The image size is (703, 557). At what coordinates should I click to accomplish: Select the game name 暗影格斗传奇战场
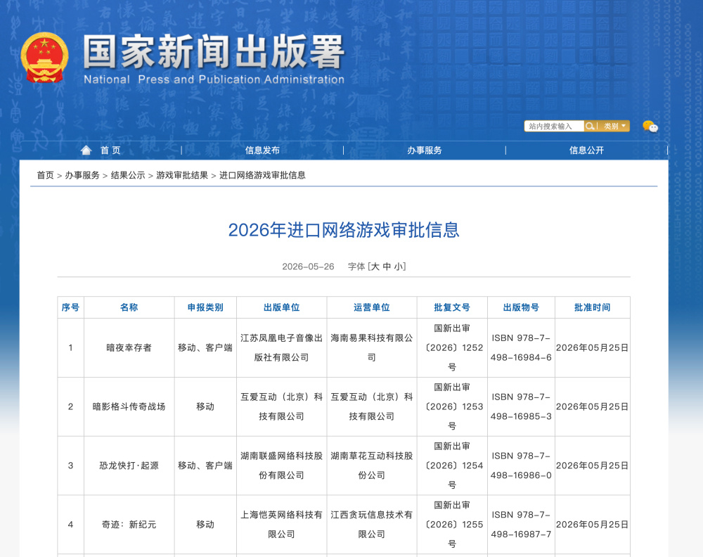pos(129,406)
